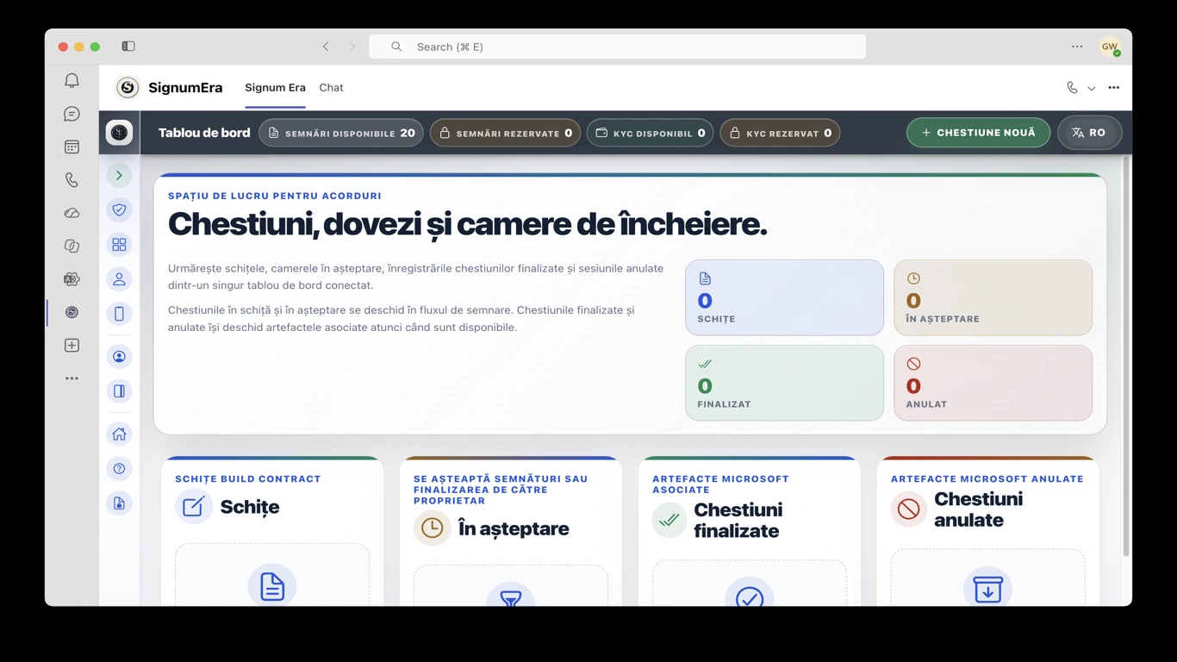Viewport: 1177px width, 662px height.
Task: Open the Finalizat stat card
Action: 784,383
